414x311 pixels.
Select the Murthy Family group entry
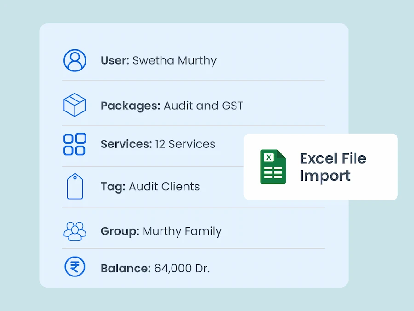pyautogui.click(x=182, y=231)
